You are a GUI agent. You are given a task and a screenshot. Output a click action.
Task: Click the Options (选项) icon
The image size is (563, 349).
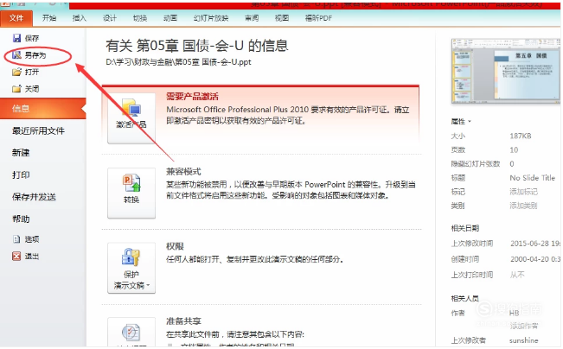click(x=16, y=239)
